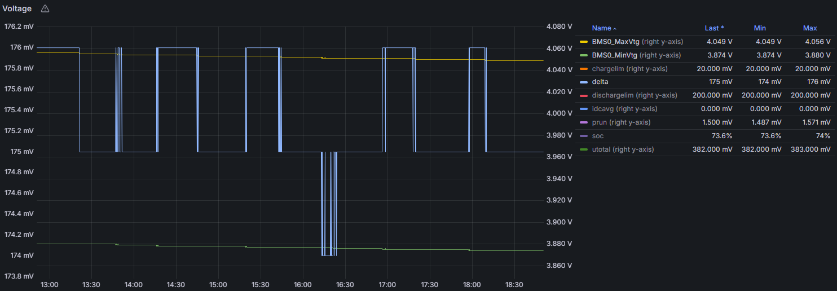Click the warning triangle icon beside Voltage
Screen dimensions: 837x291
(x=45, y=8)
